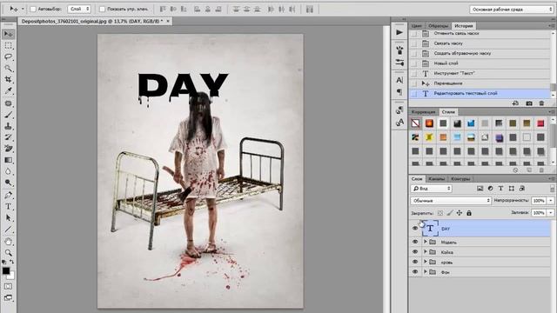Open the opacity slider dropdown arrow

tap(551, 201)
